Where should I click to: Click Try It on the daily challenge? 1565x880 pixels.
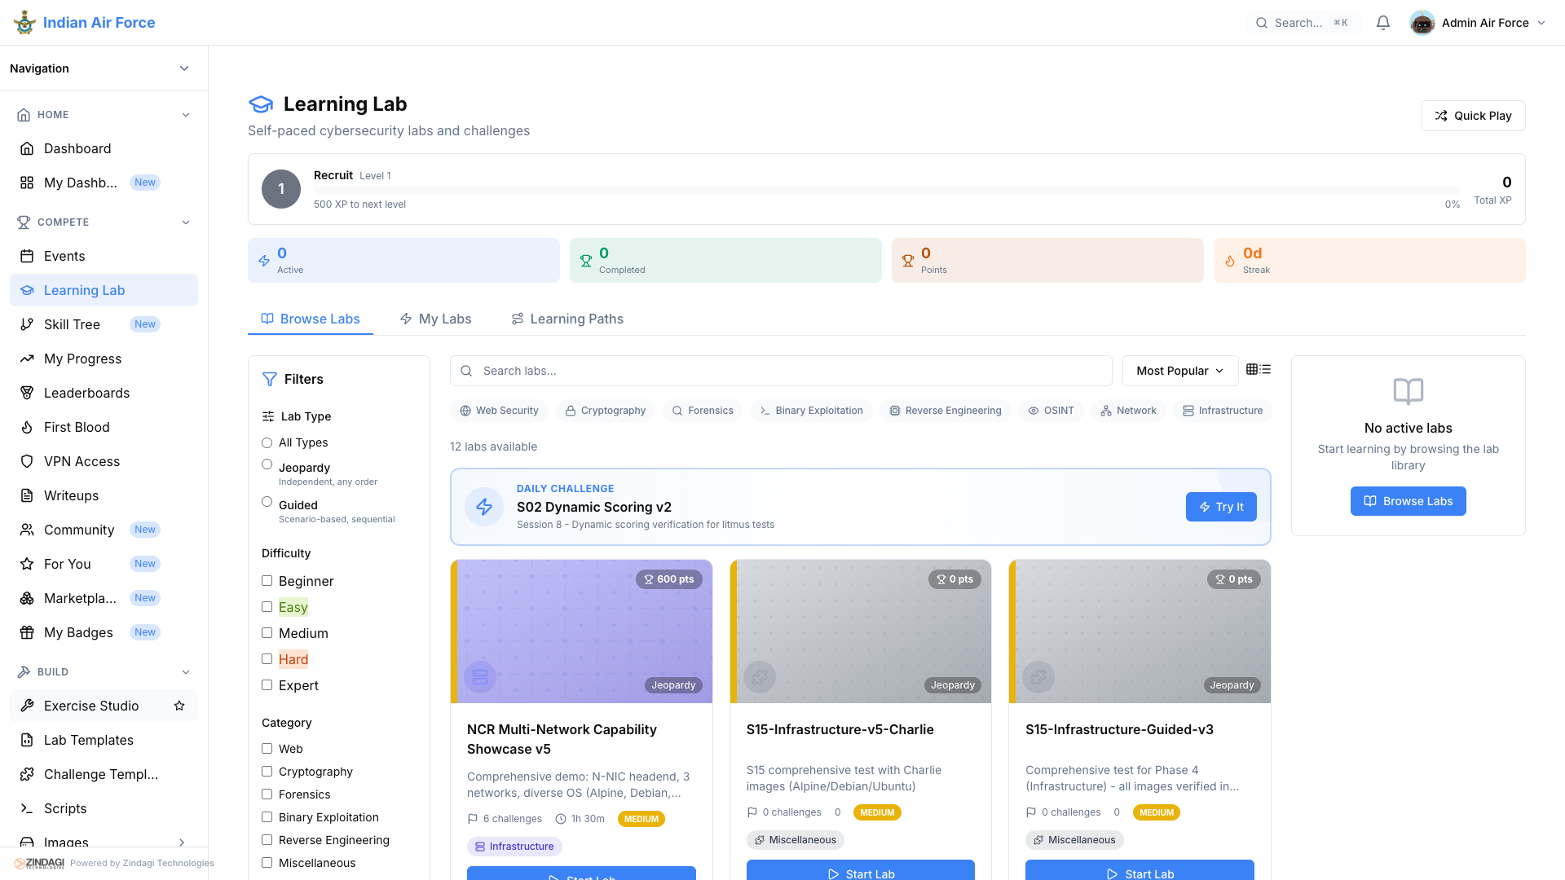tap(1220, 507)
